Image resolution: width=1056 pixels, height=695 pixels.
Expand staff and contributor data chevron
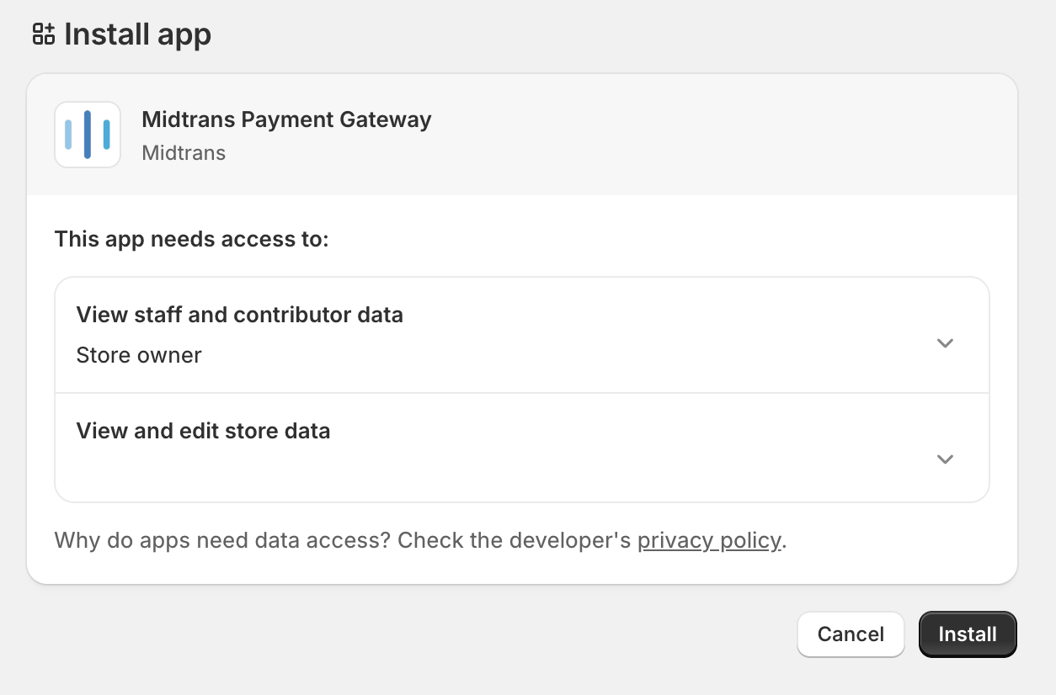(945, 343)
